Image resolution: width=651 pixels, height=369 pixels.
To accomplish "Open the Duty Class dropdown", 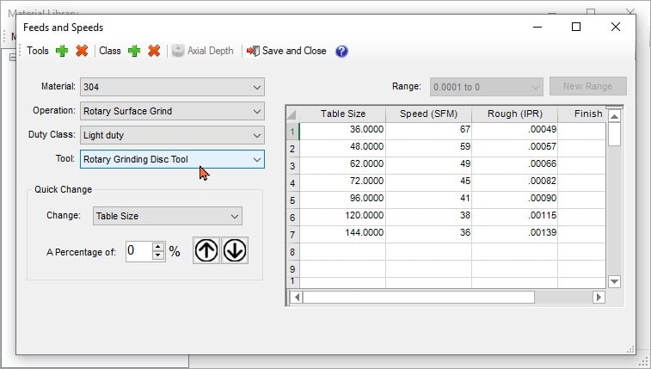I will click(x=257, y=135).
